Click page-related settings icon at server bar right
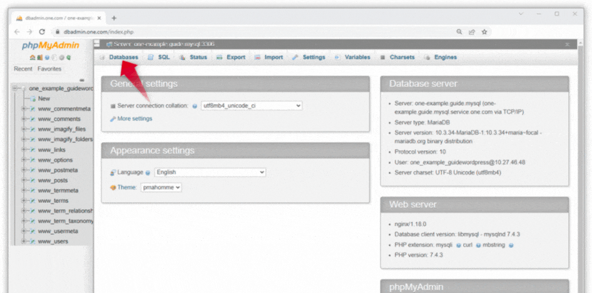This screenshot has width=592, height=293. pos(567,44)
